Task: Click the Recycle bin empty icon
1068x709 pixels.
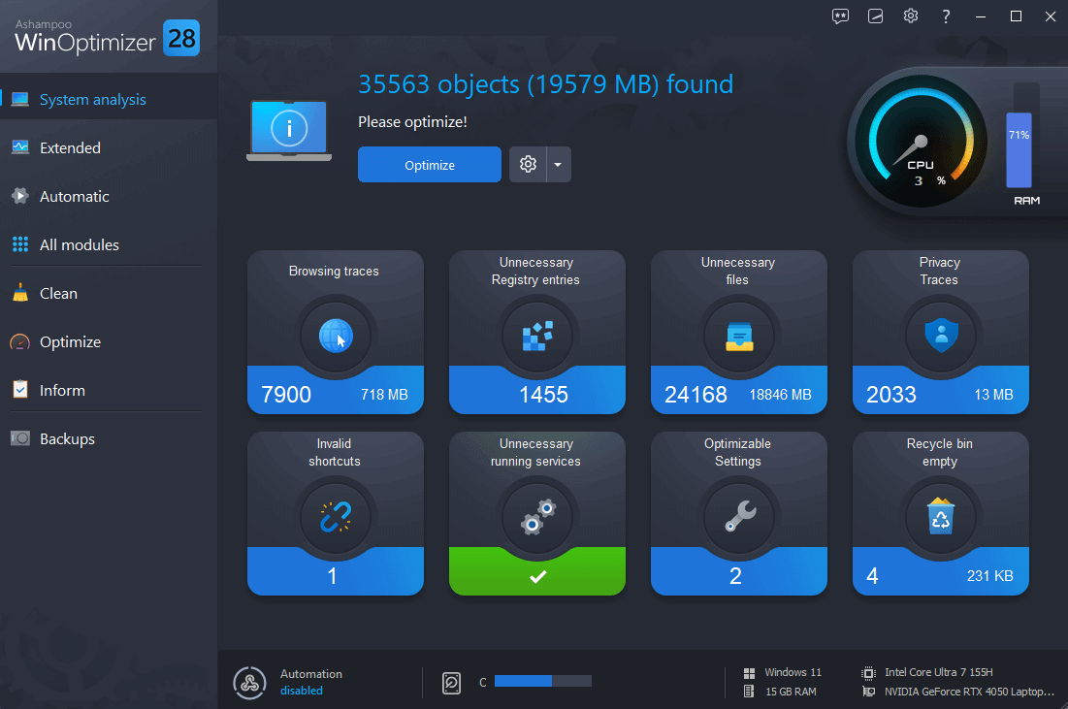Action: 940,517
